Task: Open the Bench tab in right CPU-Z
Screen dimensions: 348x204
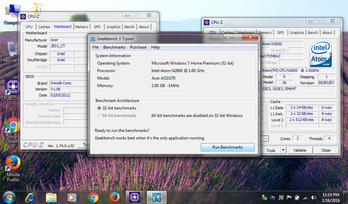Action: point(313,33)
